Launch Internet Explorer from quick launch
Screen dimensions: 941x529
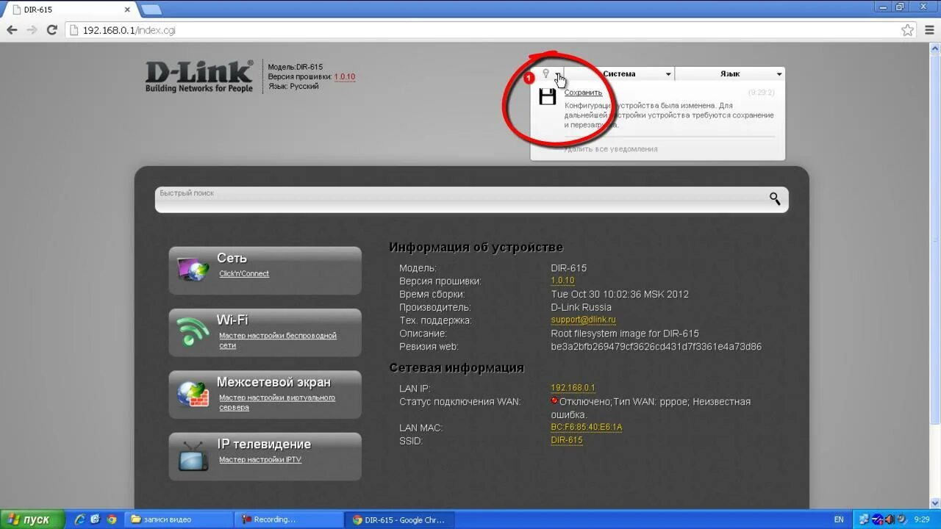click(80, 519)
